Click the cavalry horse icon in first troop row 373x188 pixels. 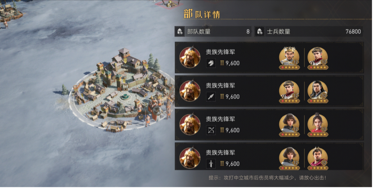pos(211,63)
